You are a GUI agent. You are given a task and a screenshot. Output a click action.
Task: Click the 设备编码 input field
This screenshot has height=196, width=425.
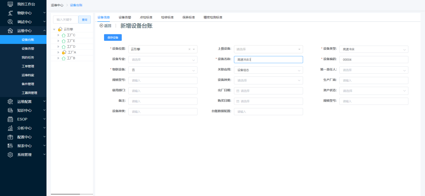pos(374,60)
